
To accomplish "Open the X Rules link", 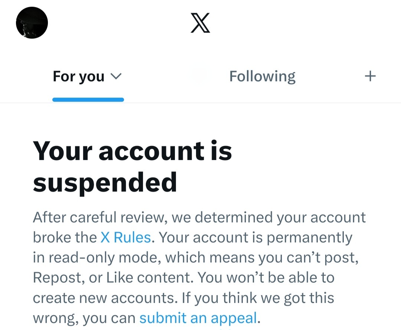I will tap(125, 237).
